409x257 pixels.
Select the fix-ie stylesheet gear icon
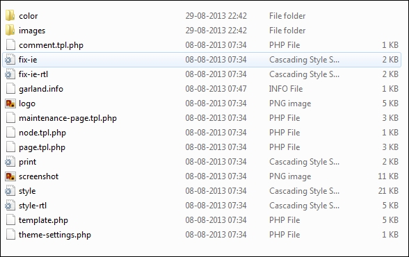(x=10, y=60)
